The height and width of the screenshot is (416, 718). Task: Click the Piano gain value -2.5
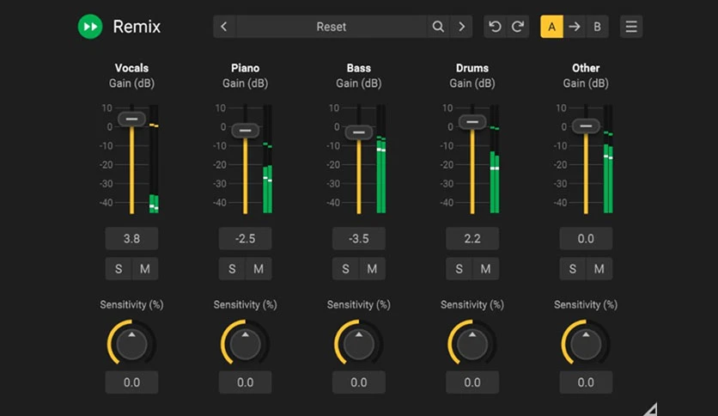pyautogui.click(x=246, y=239)
